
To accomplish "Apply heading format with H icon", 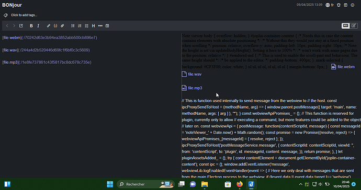I will pyautogui.click(x=94, y=26).
